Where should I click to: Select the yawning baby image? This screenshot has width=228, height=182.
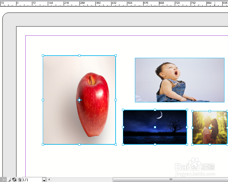[180, 80]
